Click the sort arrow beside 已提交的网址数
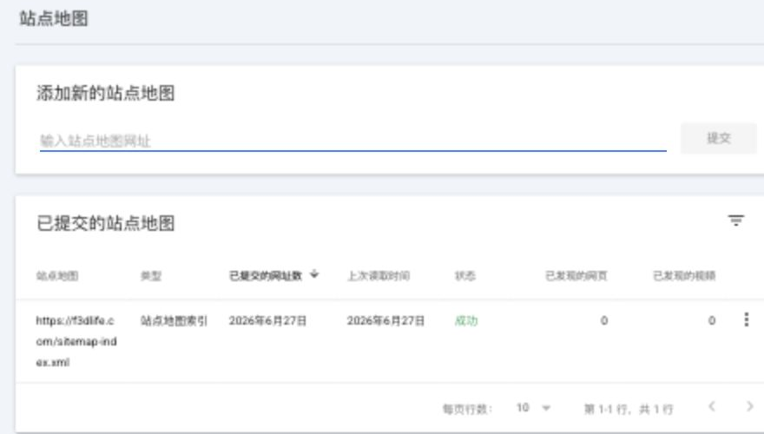Viewport: 764px width, 434px height. [x=314, y=274]
